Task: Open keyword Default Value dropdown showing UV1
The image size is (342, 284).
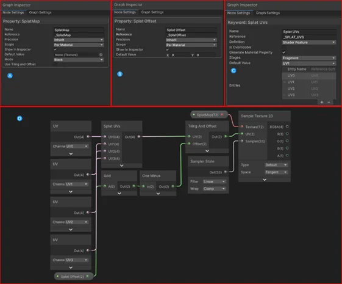Action: pyautogui.click(x=309, y=64)
